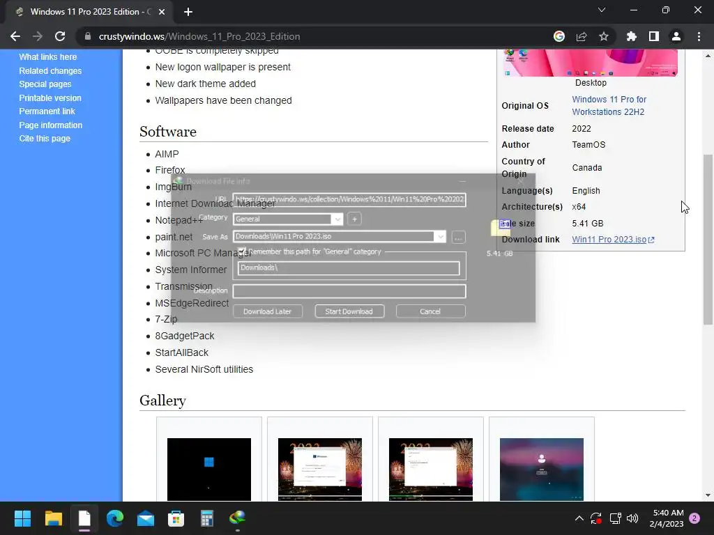This screenshot has width=714, height=535.
Task: Open the notification badge showing 2
Action: click(694, 518)
